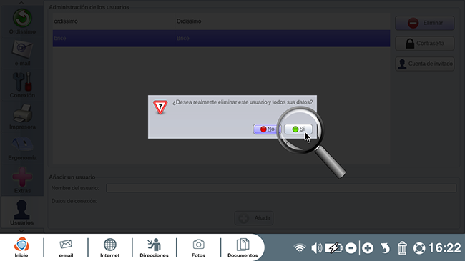Click the battery charging icon
Screen dimensions: 465x261
(x=333, y=248)
